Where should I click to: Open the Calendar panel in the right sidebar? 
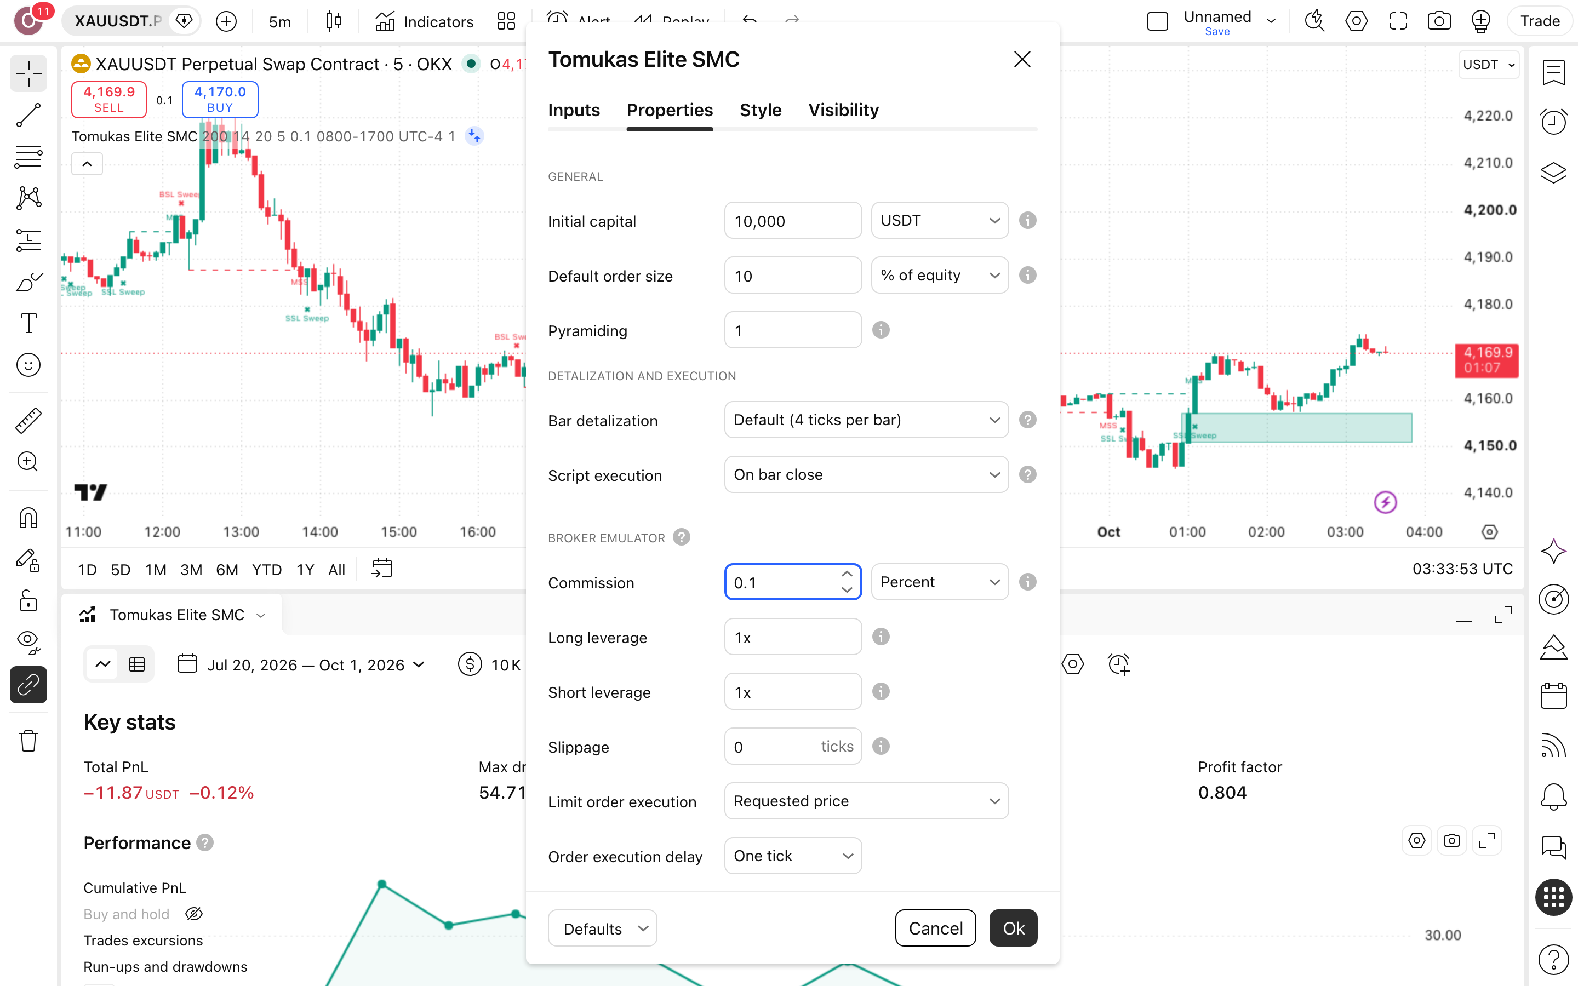click(x=1553, y=695)
